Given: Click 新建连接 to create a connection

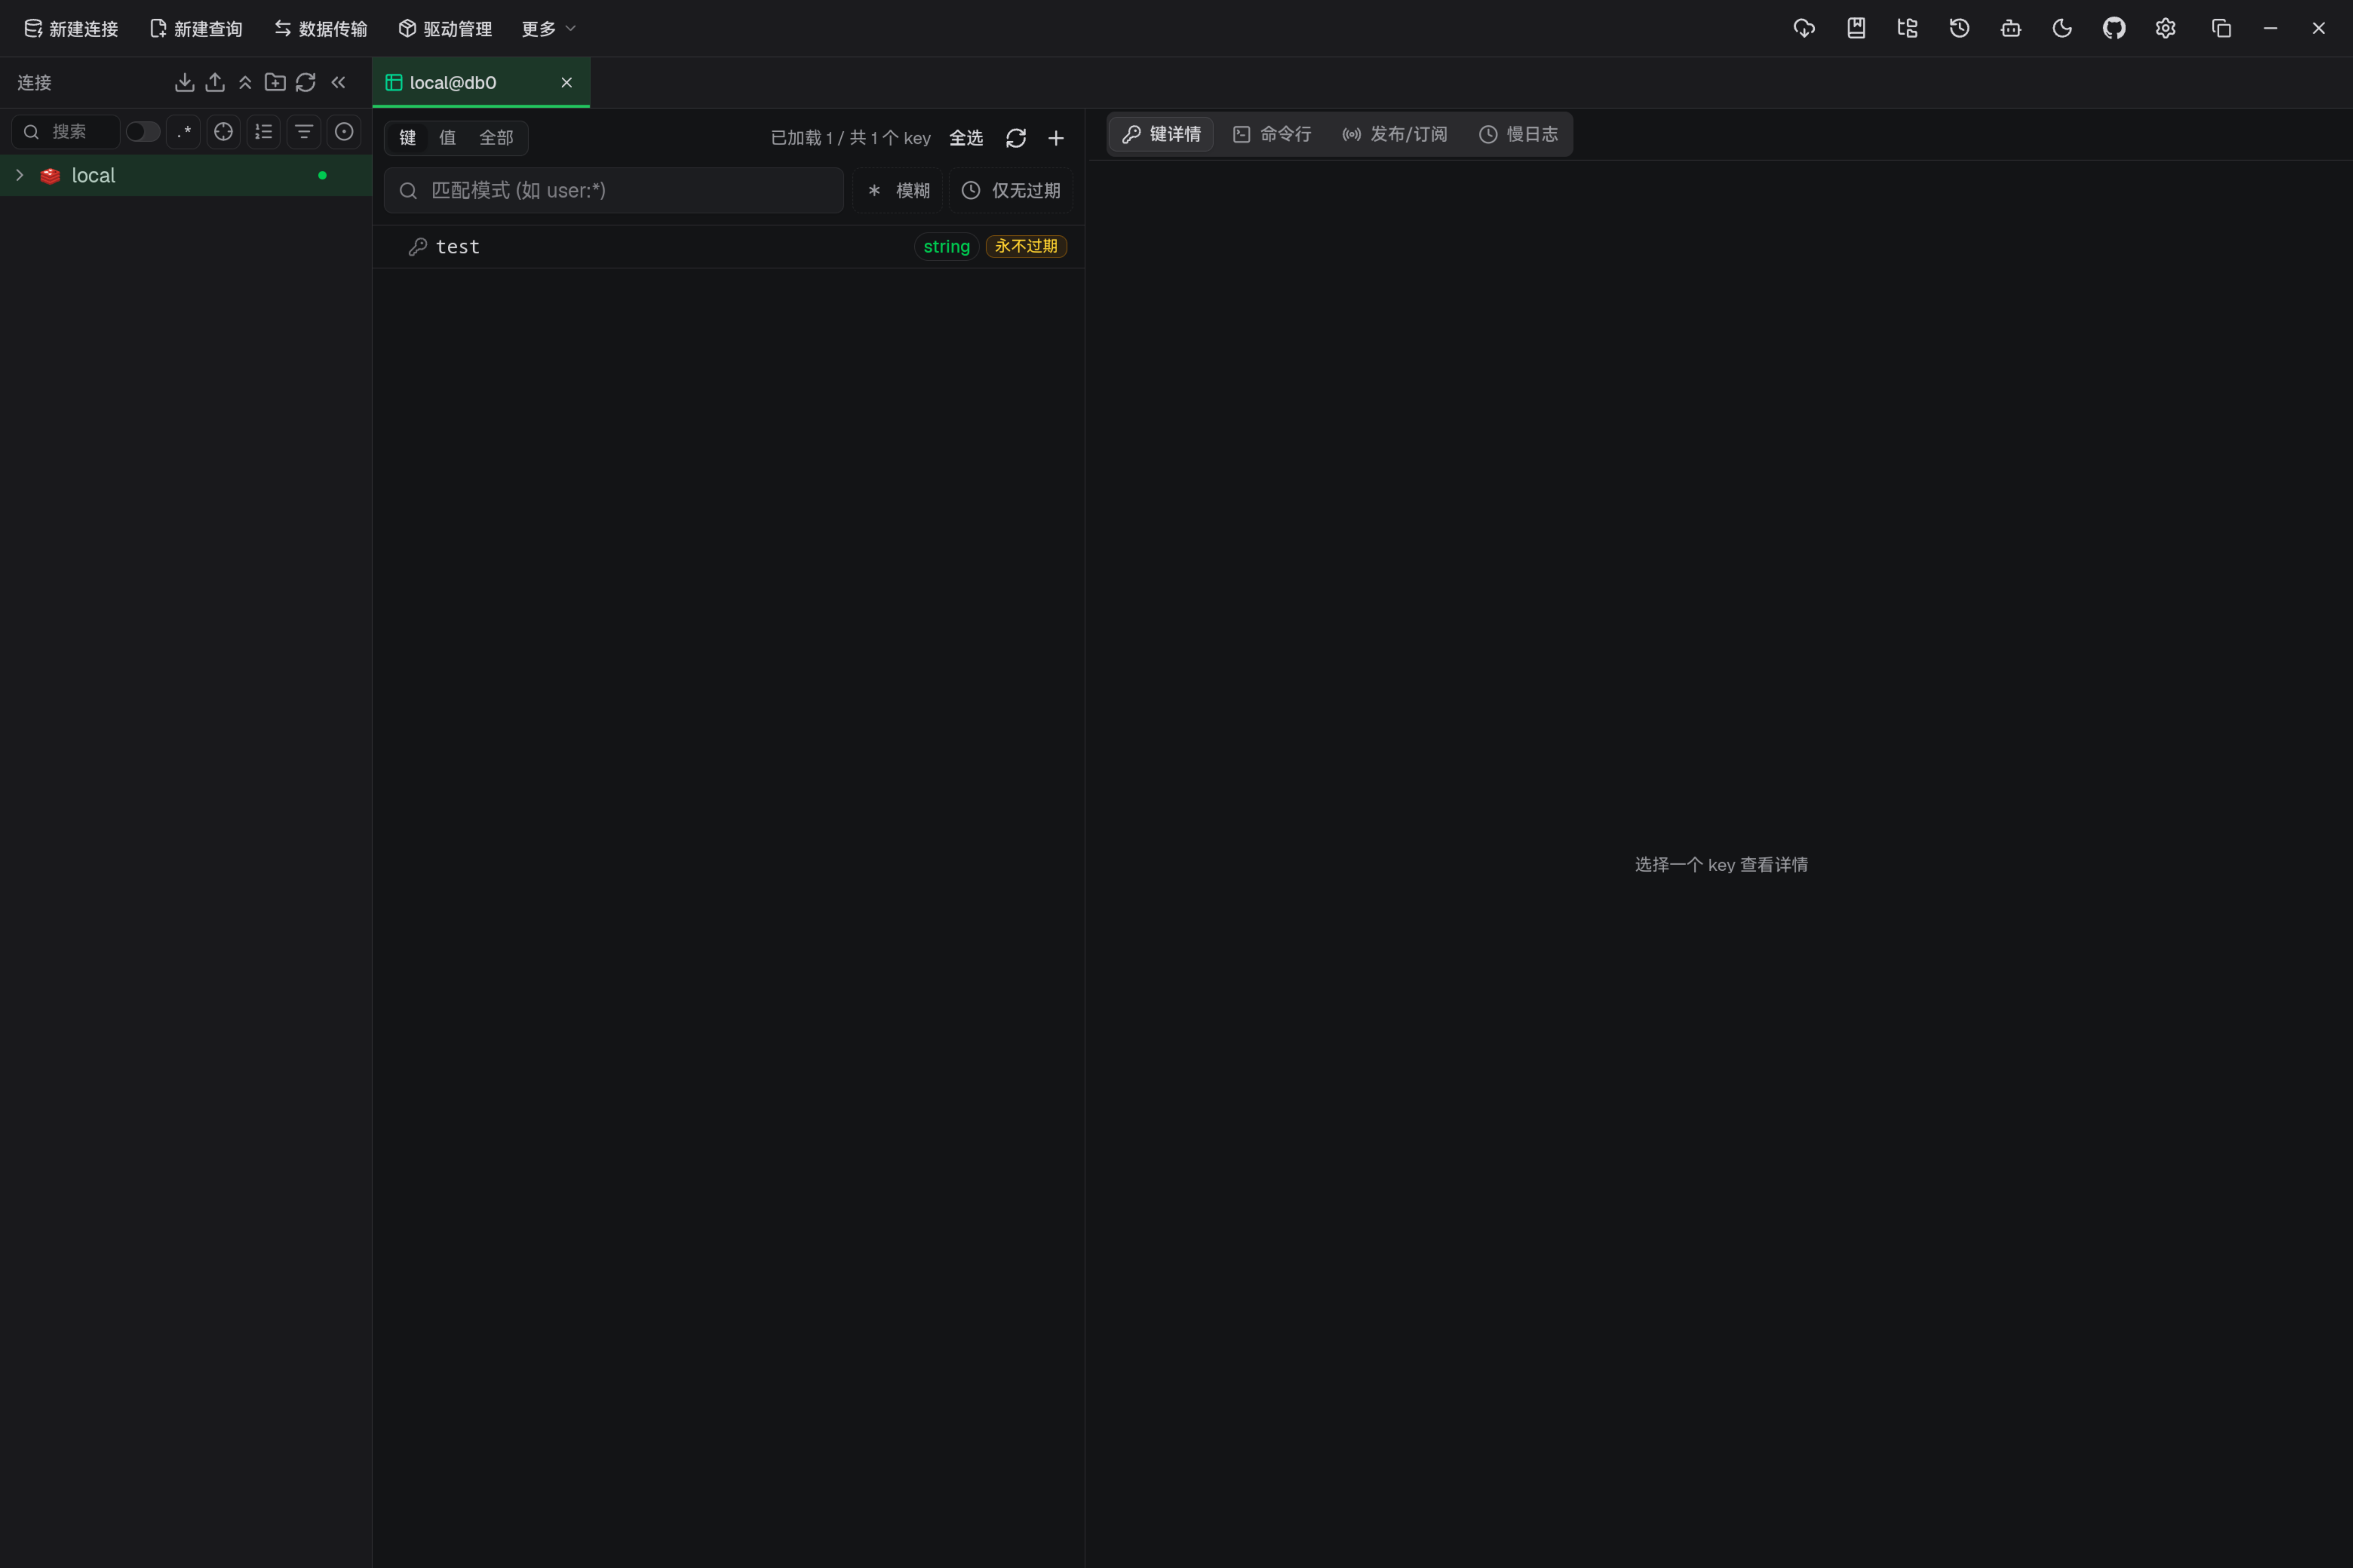Looking at the screenshot, I should click(x=71, y=29).
